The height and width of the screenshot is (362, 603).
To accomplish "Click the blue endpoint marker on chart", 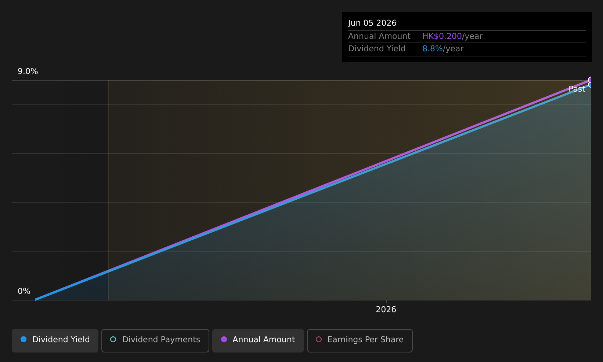I will 591,85.
